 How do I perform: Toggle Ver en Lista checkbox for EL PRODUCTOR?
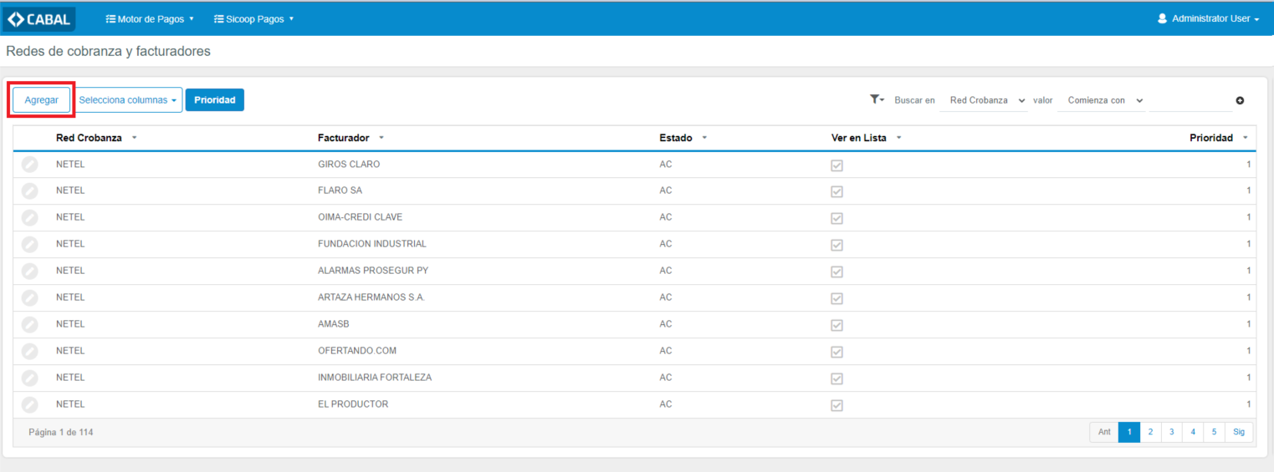coord(837,406)
